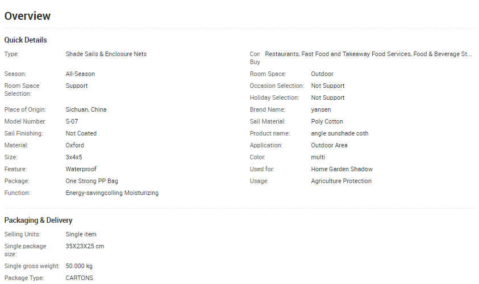Click the Shade Sails & Enclosure Nets value
The image size is (479, 284).
tap(106, 54)
